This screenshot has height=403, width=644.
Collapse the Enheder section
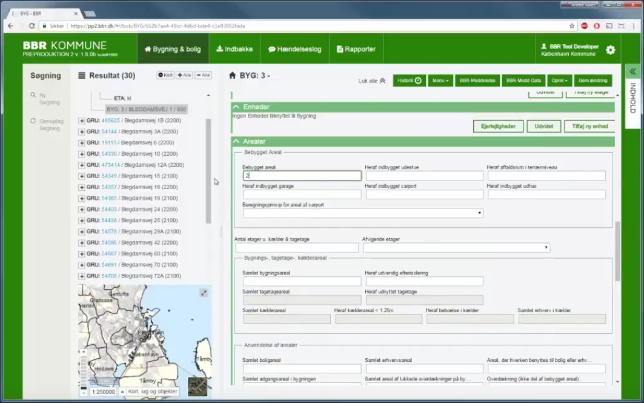(x=236, y=107)
